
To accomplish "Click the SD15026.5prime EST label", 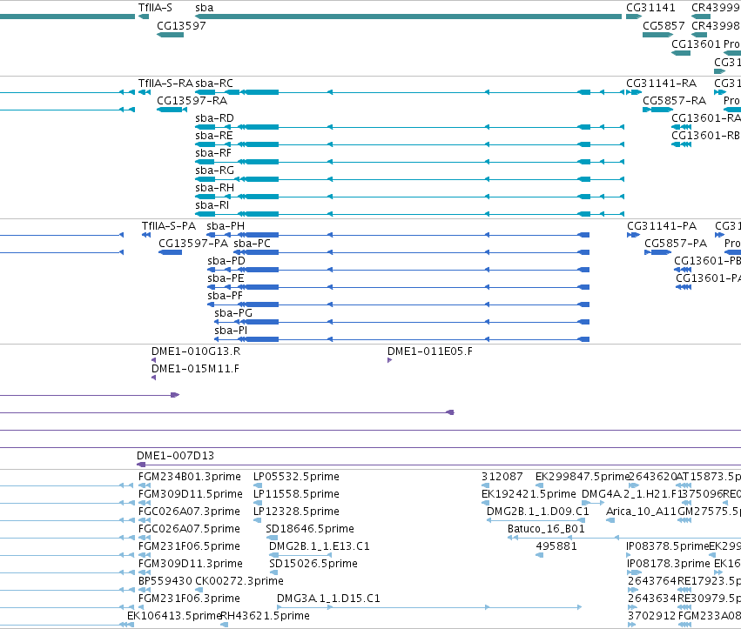I will [x=313, y=564].
